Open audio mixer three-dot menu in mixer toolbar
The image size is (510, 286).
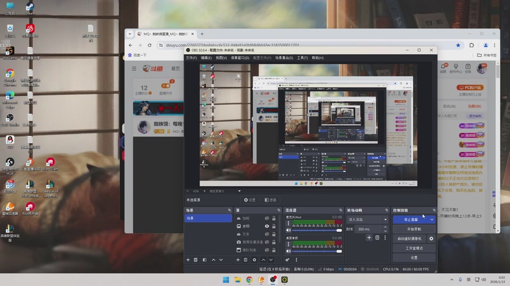(296, 260)
